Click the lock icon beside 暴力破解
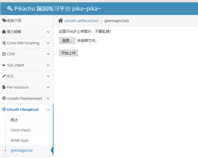The height and width of the screenshot is (158, 198). (x=4, y=32)
